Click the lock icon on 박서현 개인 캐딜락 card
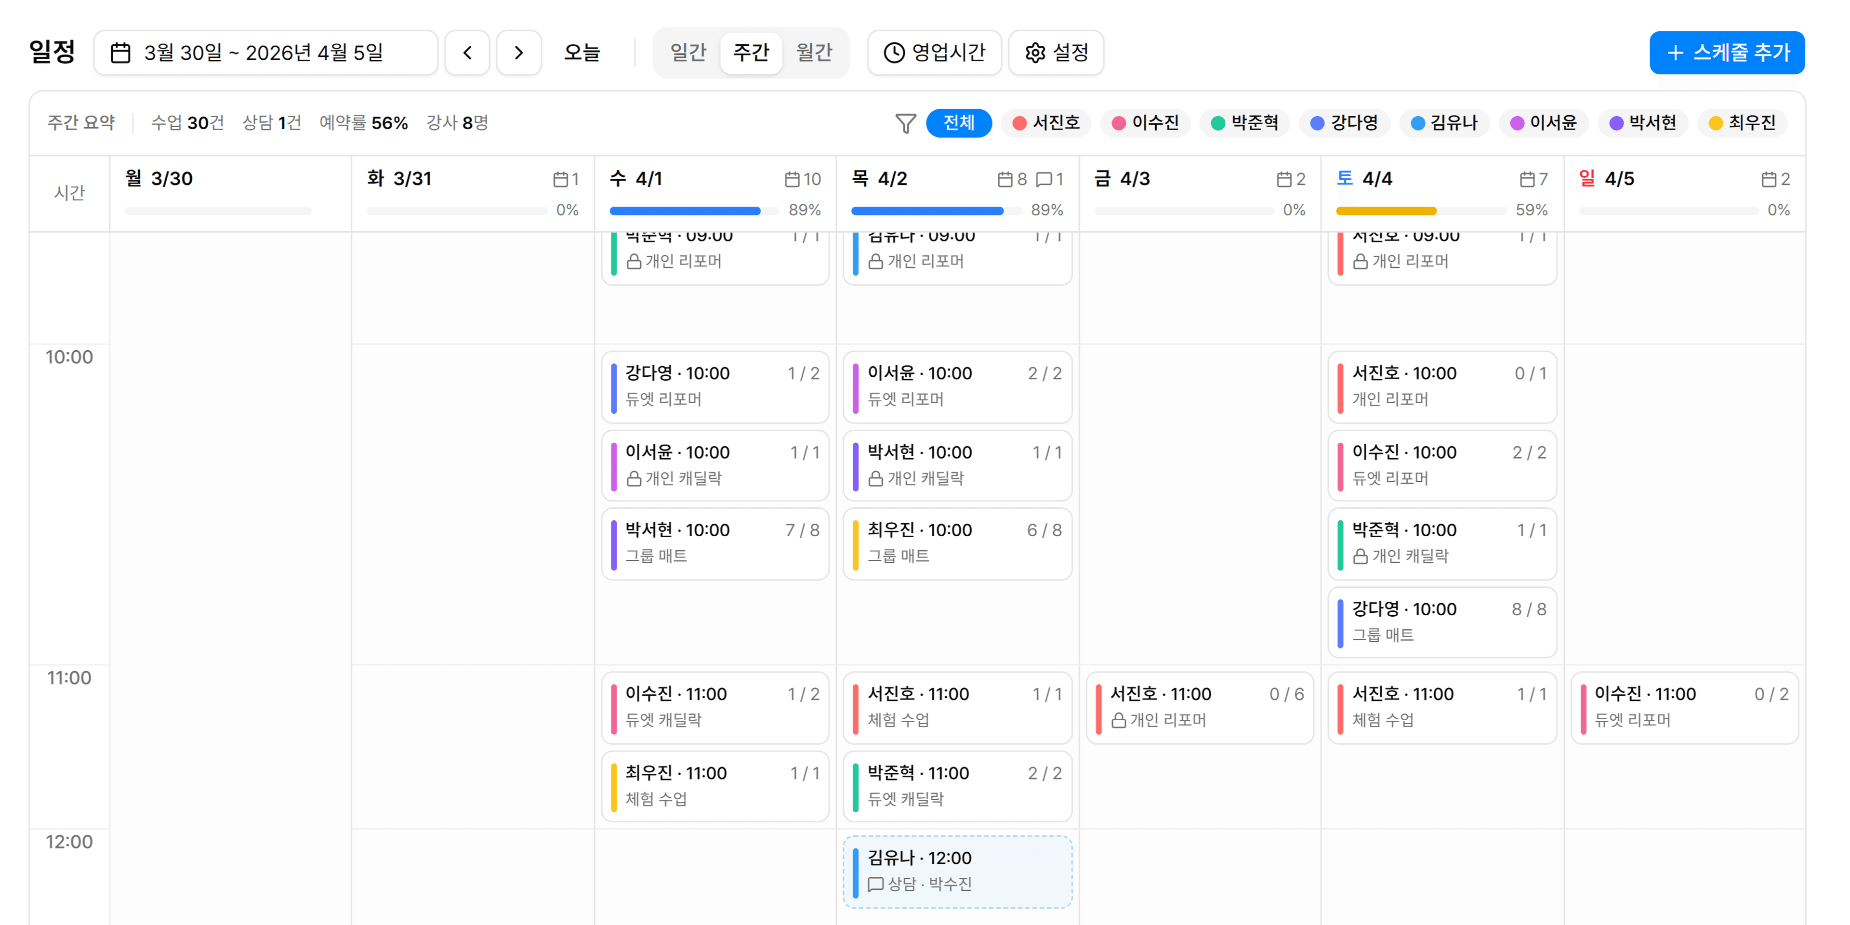Viewport: 1850px width, 925px height. 875,478
